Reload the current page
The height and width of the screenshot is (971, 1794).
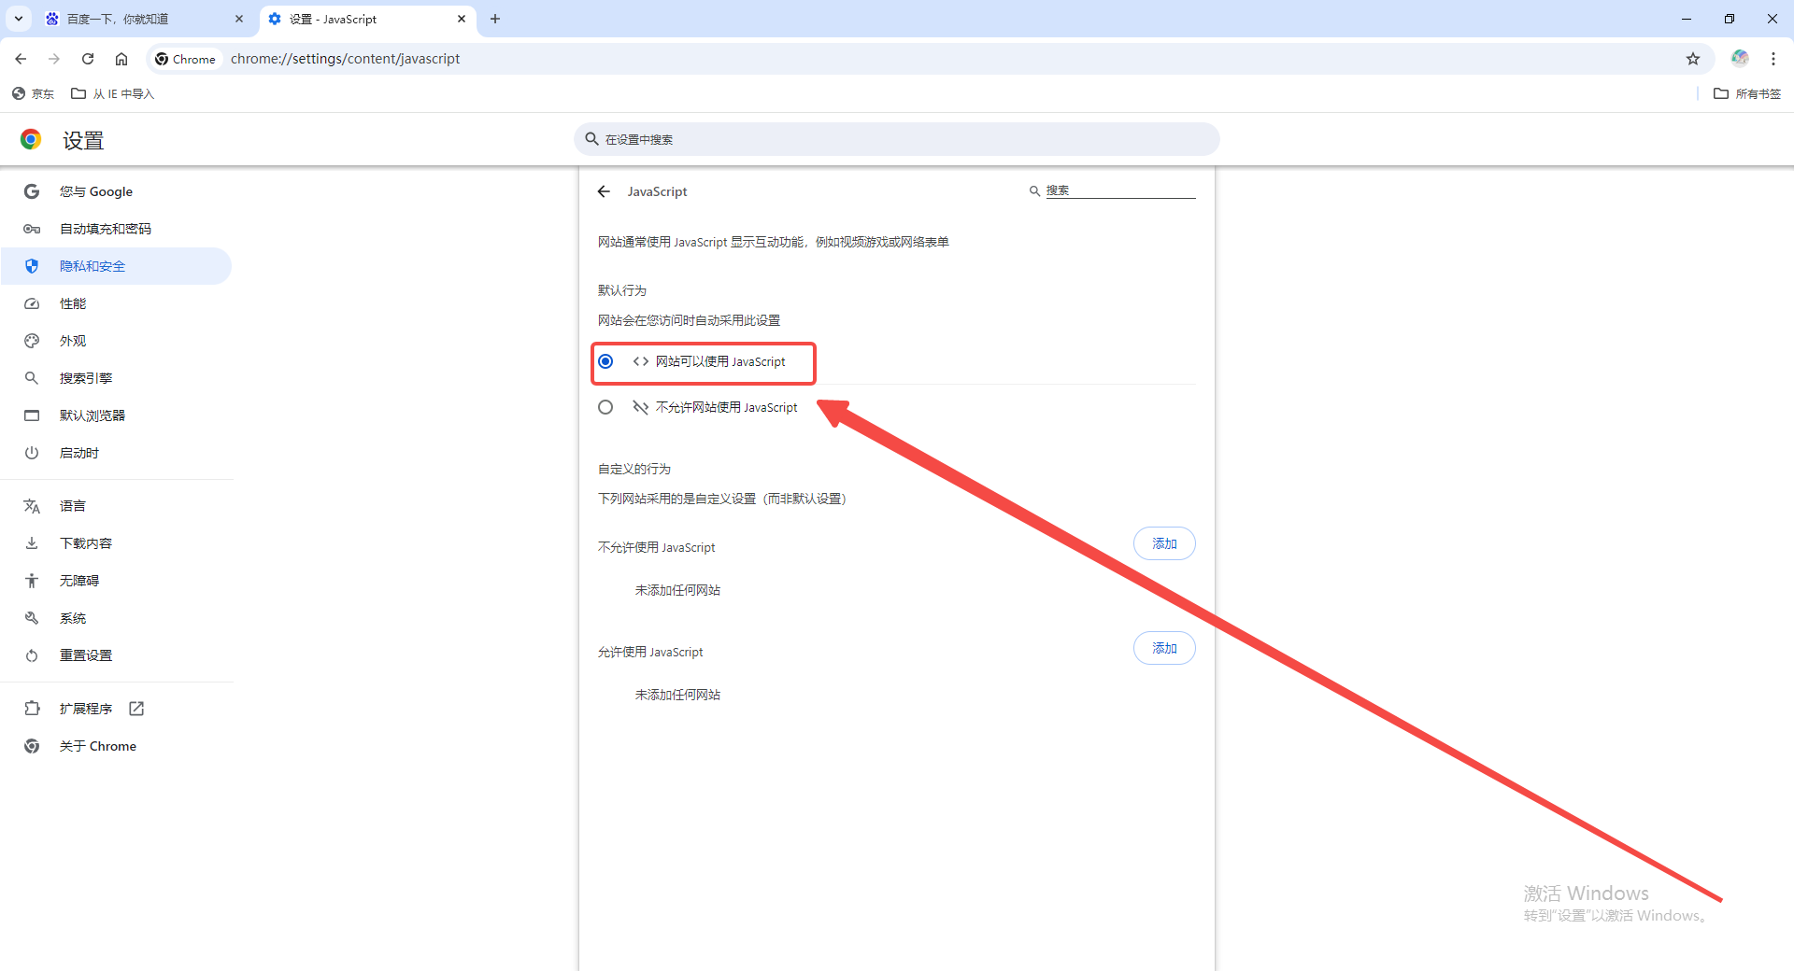click(88, 59)
